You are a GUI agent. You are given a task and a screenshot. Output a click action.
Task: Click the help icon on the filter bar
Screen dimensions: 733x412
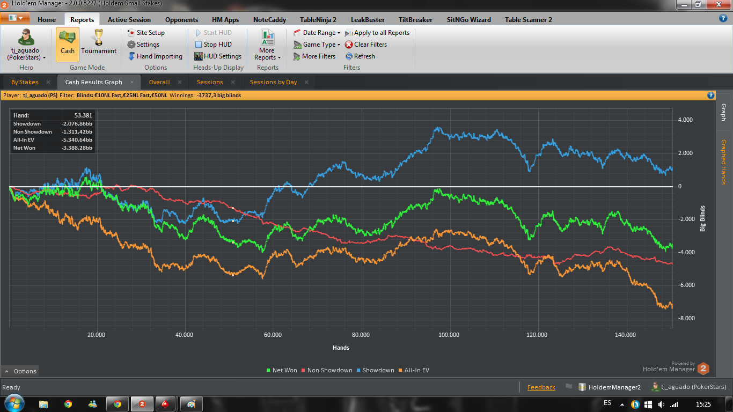tap(711, 95)
